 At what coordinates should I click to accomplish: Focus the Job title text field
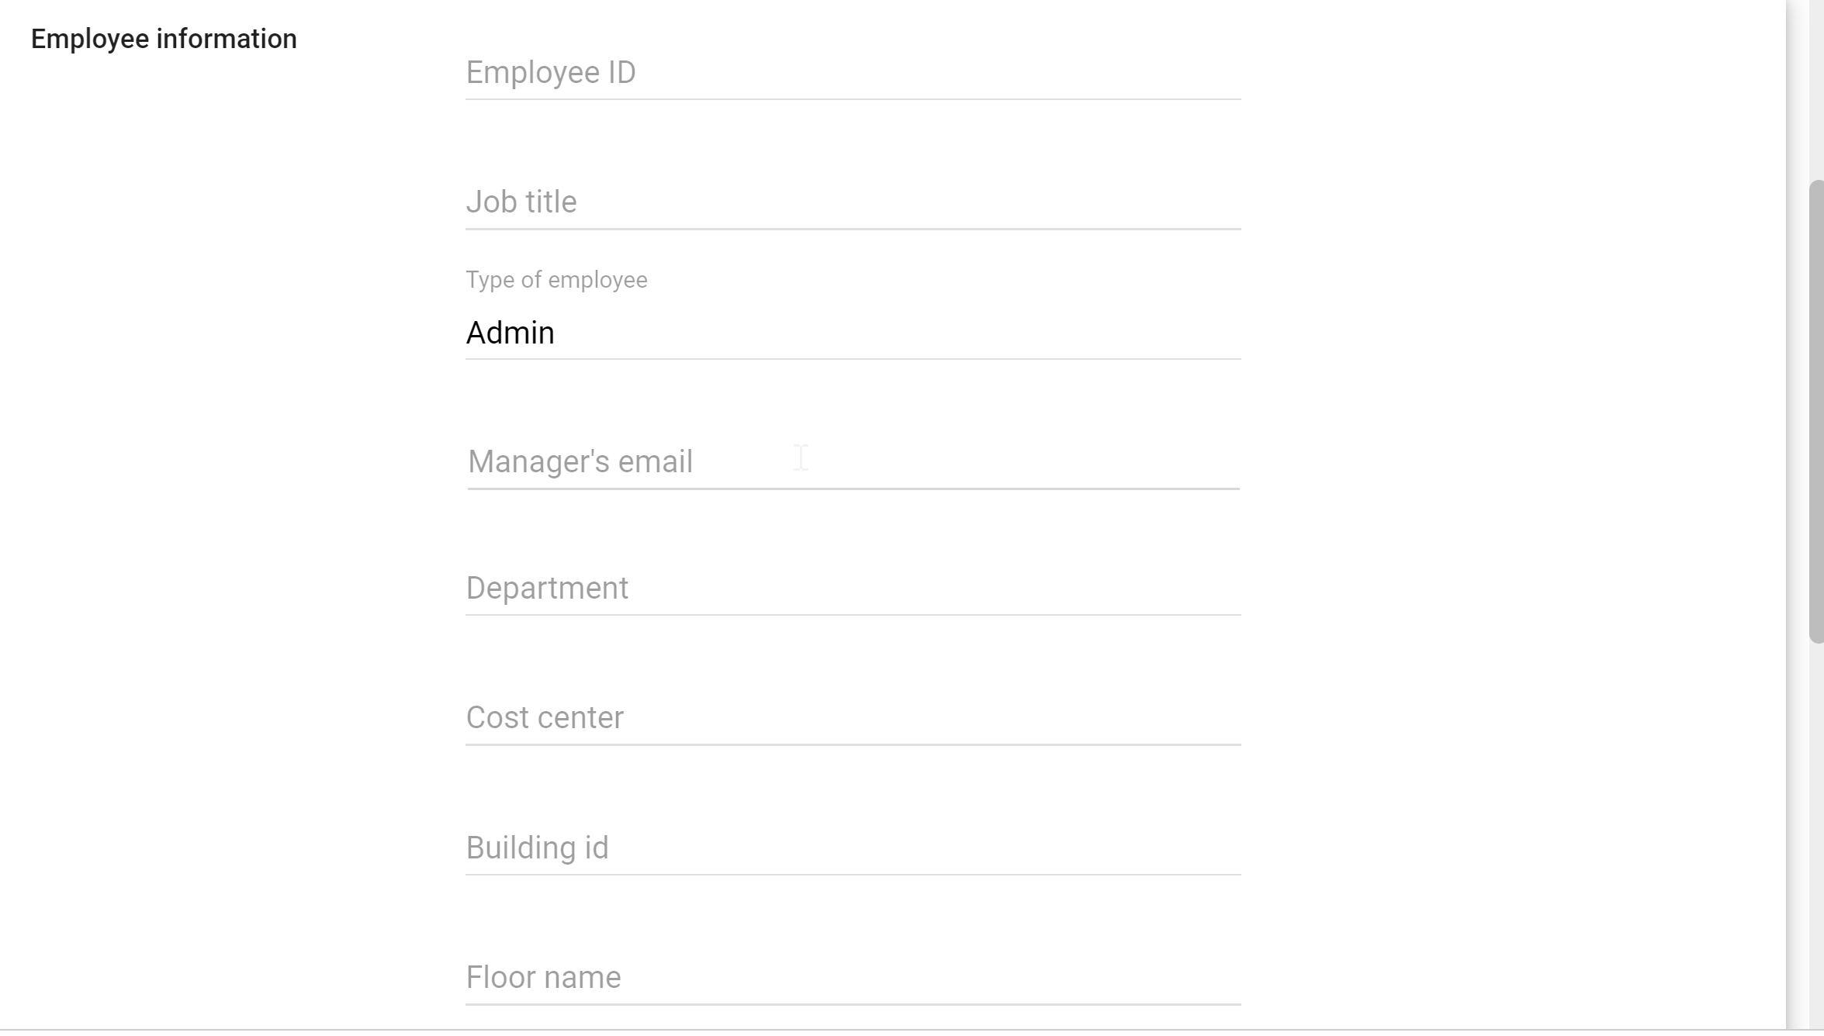[853, 202]
